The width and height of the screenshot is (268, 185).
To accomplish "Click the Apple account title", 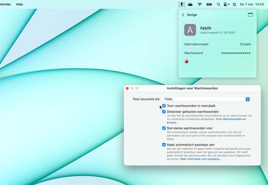I will click(x=206, y=28).
